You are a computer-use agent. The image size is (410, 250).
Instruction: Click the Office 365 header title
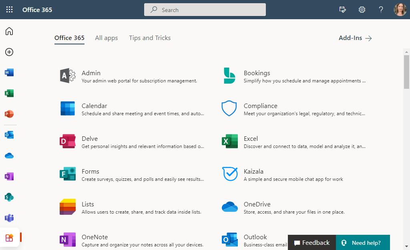click(37, 10)
